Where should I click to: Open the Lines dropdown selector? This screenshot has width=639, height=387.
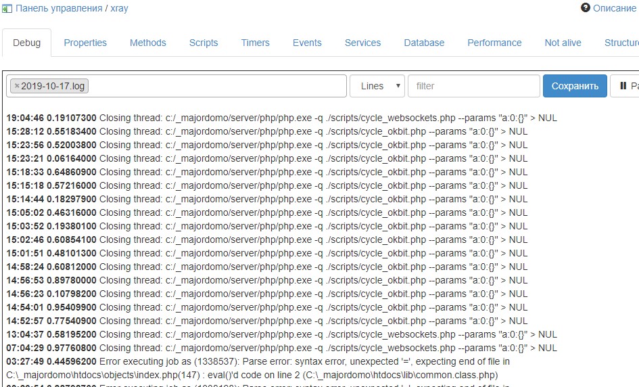click(x=377, y=86)
